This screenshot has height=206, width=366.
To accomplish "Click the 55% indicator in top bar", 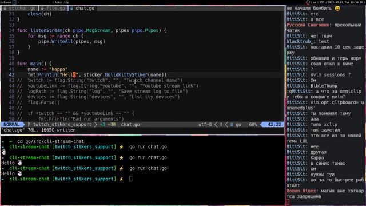I will click(321, 2).
